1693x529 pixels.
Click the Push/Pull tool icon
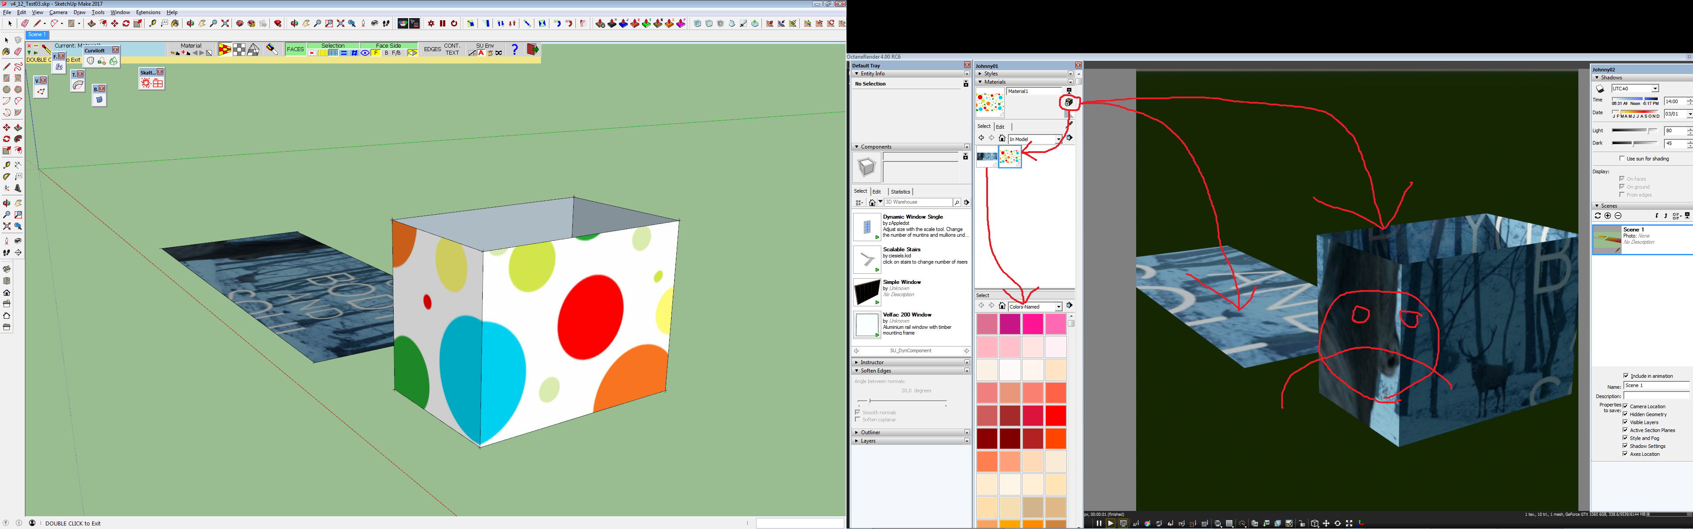click(x=91, y=24)
